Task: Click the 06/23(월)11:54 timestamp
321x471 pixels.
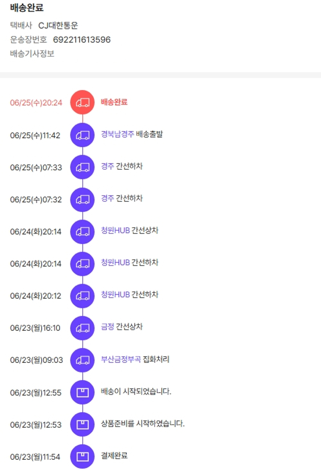Action: (35, 457)
